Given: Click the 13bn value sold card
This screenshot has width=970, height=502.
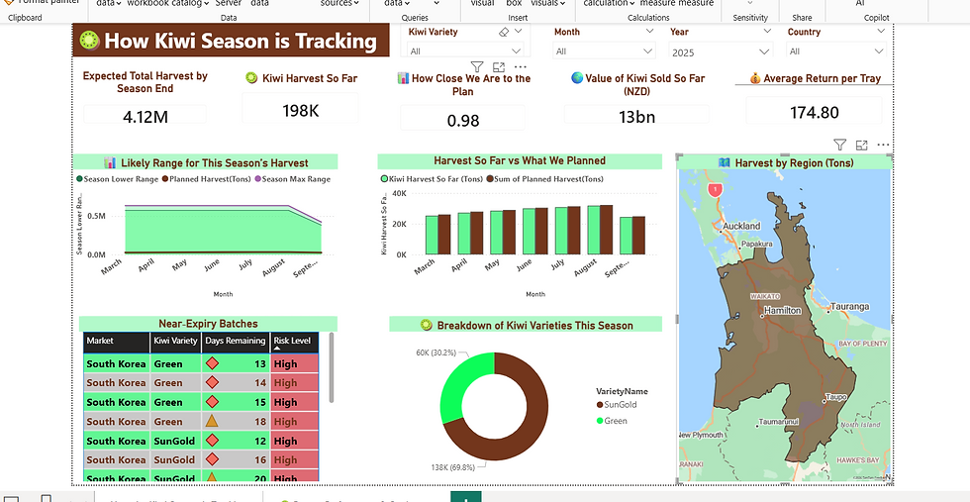Looking at the screenshot, I should (x=636, y=117).
